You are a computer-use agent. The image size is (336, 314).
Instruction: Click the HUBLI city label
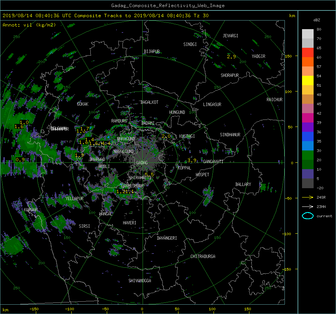coord(104,167)
